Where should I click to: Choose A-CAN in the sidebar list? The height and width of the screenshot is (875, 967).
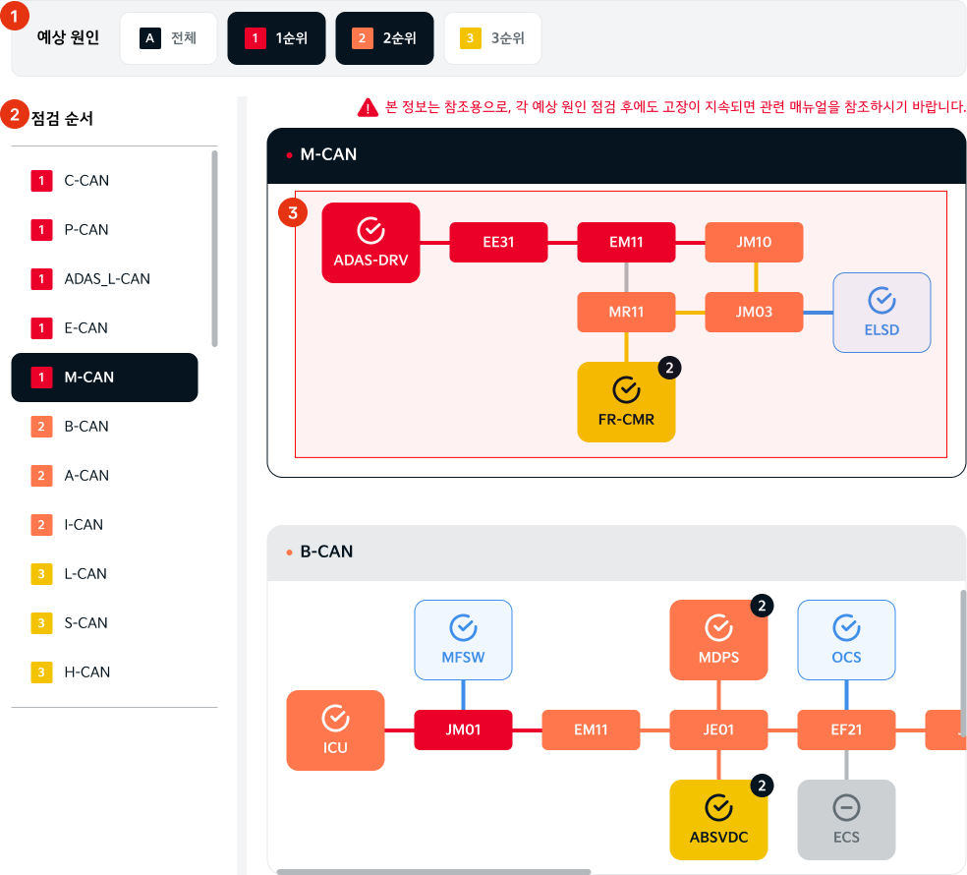pyautogui.click(x=105, y=476)
